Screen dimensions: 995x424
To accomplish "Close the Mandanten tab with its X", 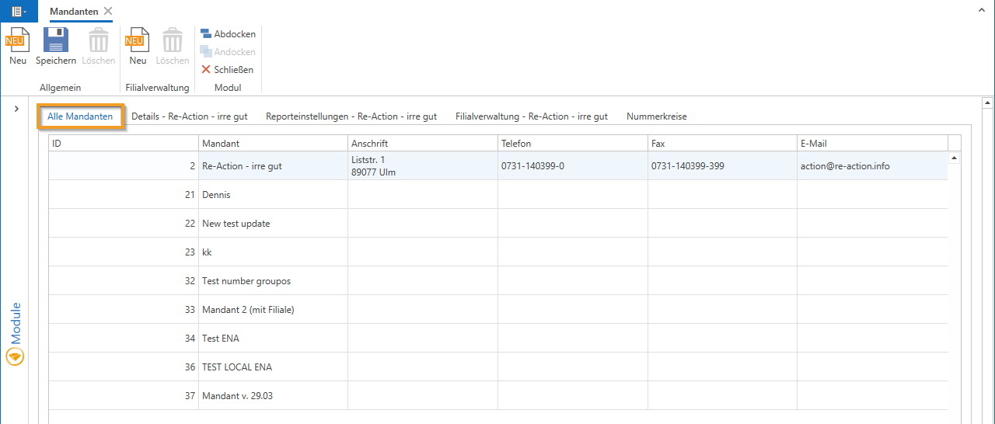I will coord(108,11).
